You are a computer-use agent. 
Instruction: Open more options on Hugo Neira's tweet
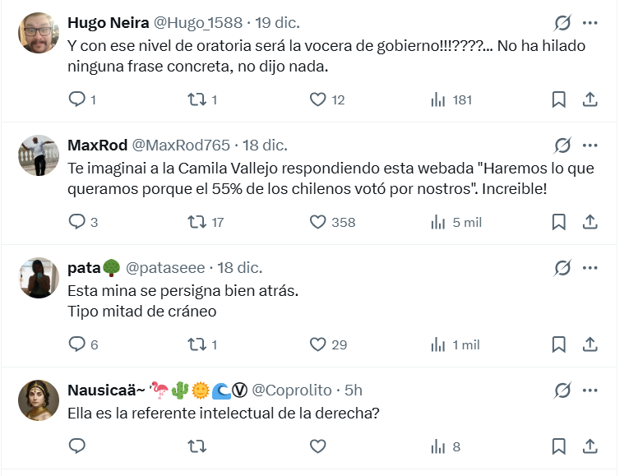590,22
